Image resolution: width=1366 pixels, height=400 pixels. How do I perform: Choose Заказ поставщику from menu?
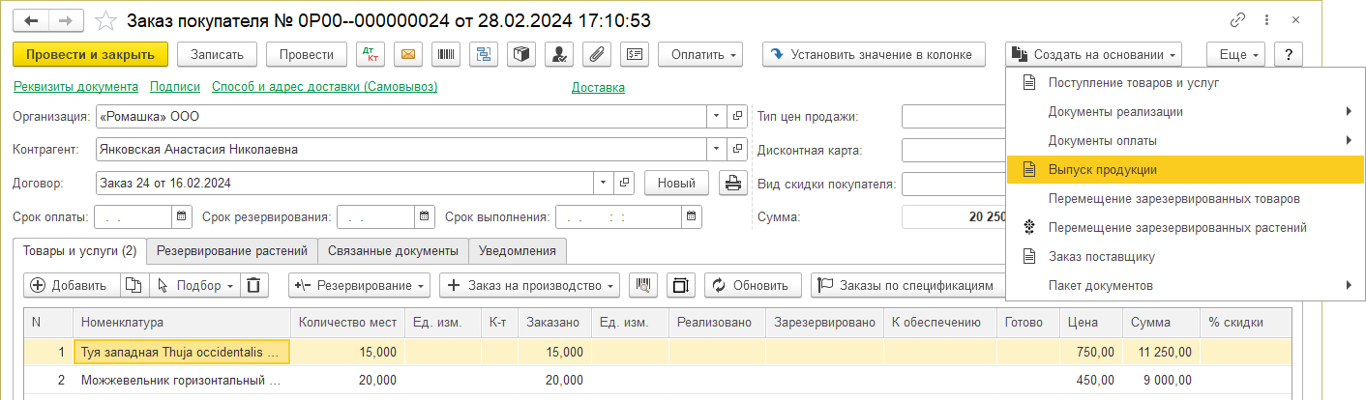(1101, 257)
